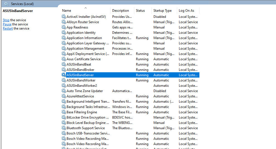Click the 'Gets apps re...' description cell
Viewport: 276px width, 149px height.
coord(122,27)
